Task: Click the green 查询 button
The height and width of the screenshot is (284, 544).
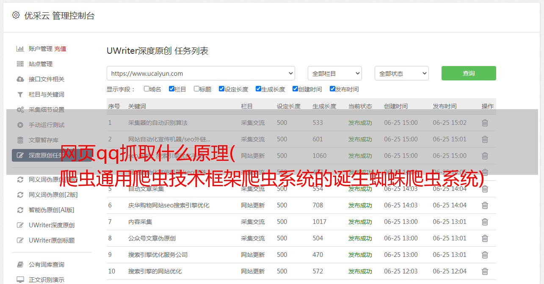Action: tap(469, 73)
